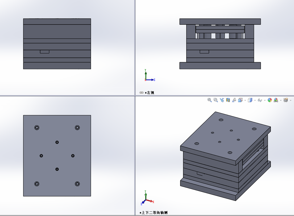The width and height of the screenshot is (294, 216).
Task: Activate the Section View tool
Action: tap(228, 100)
